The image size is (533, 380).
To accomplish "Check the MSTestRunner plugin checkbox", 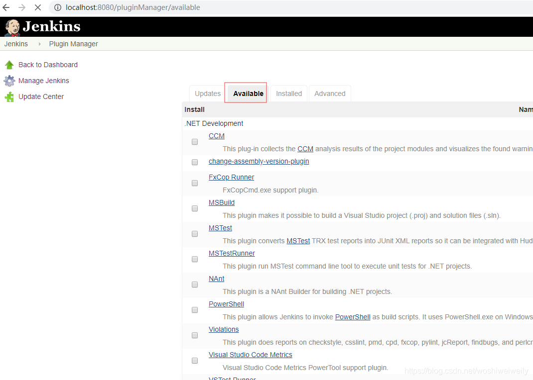I will click(195, 259).
